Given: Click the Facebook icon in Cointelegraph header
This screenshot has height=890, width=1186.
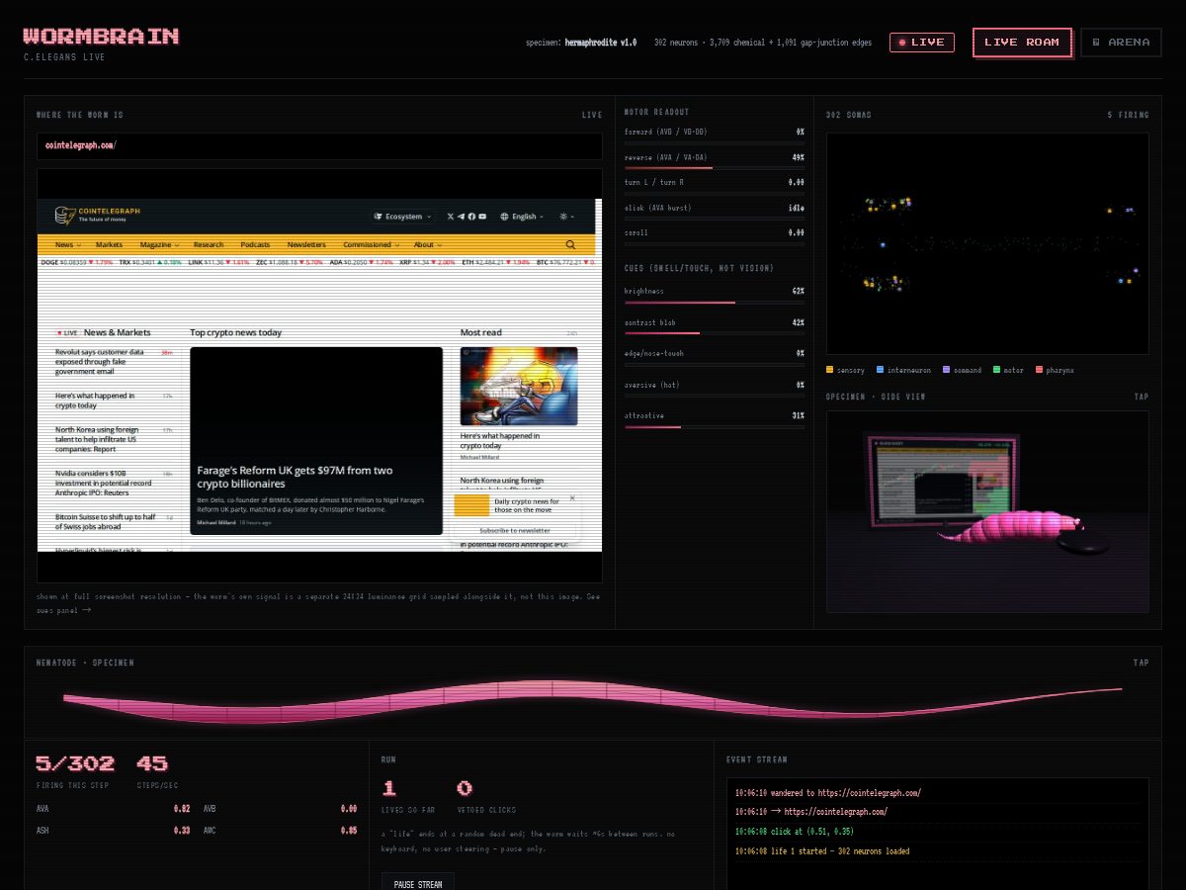Looking at the screenshot, I should tap(471, 217).
